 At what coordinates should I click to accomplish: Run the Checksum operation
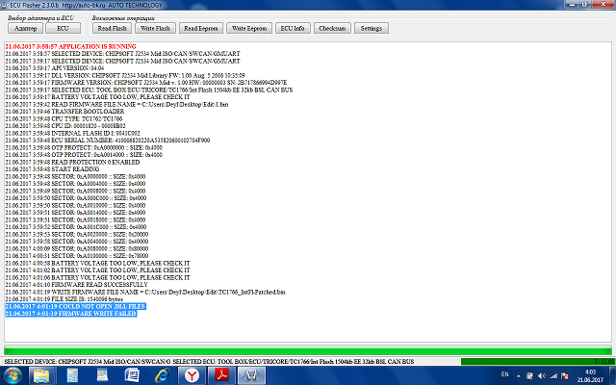point(332,29)
